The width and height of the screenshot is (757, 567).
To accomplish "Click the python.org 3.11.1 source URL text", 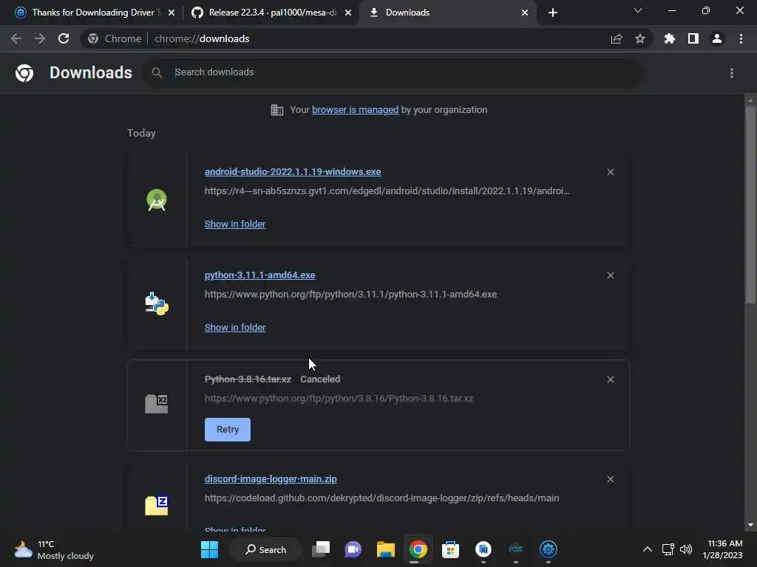I will (350, 294).
